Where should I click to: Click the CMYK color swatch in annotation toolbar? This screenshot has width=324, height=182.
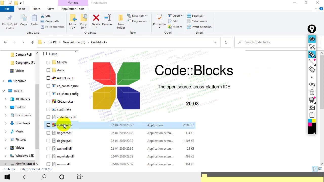(312, 126)
